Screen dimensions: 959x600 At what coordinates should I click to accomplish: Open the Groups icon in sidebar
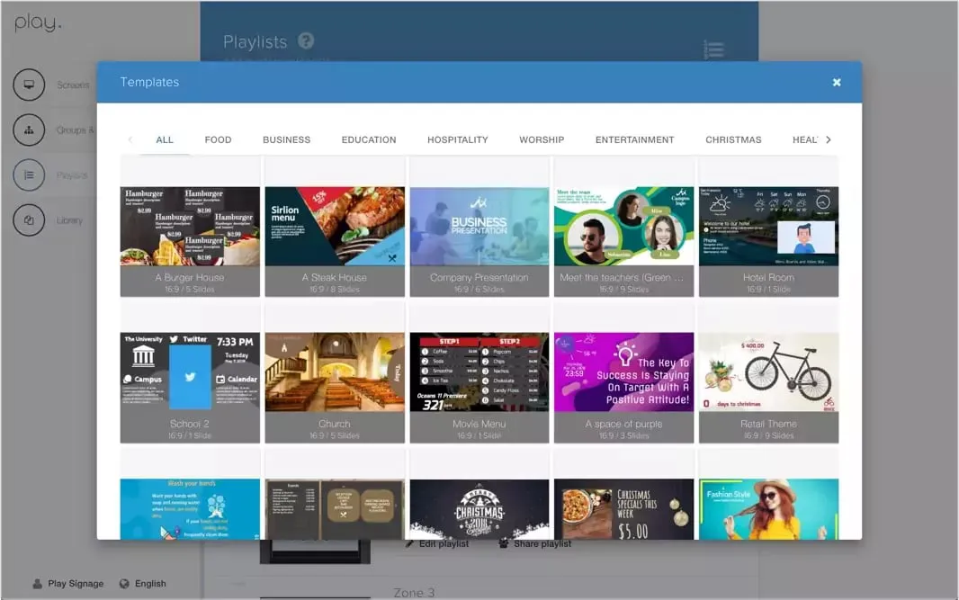coord(29,130)
